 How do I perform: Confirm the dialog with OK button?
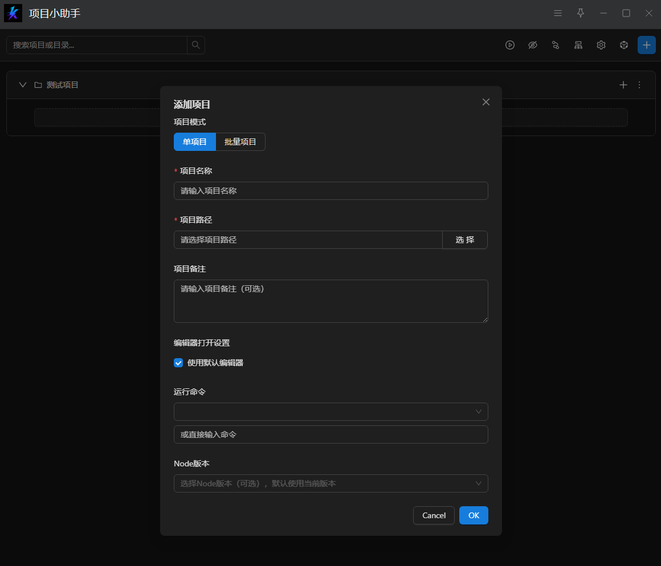point(474,515)
